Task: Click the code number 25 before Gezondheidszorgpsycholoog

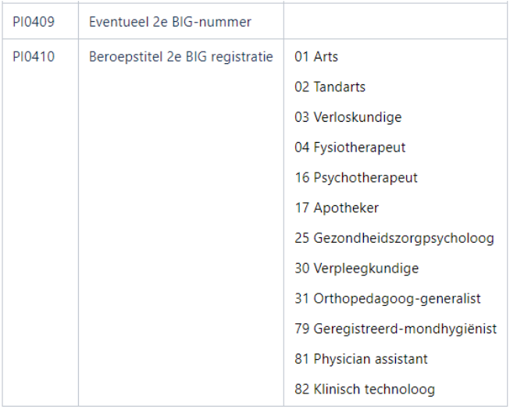Action: click(302, 238)
